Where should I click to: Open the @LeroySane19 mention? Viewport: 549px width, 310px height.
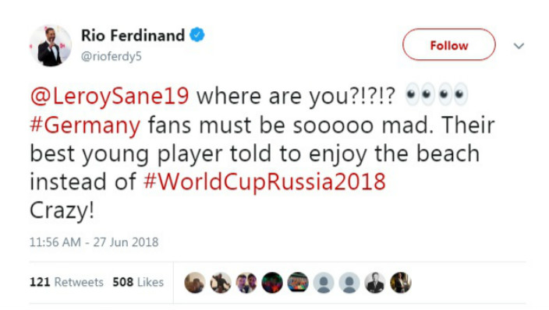click(110, 96)
